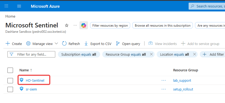This screenshot has width=225, height=103.
Task: Go to Home breadcrumb
Action: point(10,17)
